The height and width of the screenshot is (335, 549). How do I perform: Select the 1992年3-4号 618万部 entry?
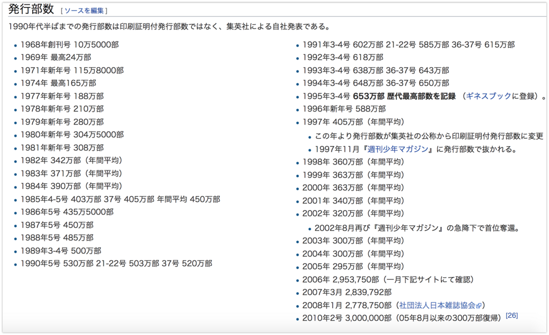tap(343, 57)
